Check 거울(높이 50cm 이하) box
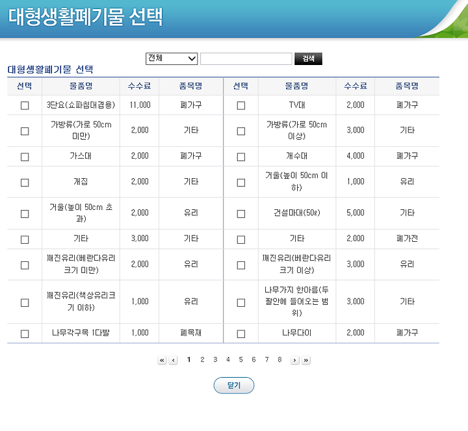 coord(241,183)
